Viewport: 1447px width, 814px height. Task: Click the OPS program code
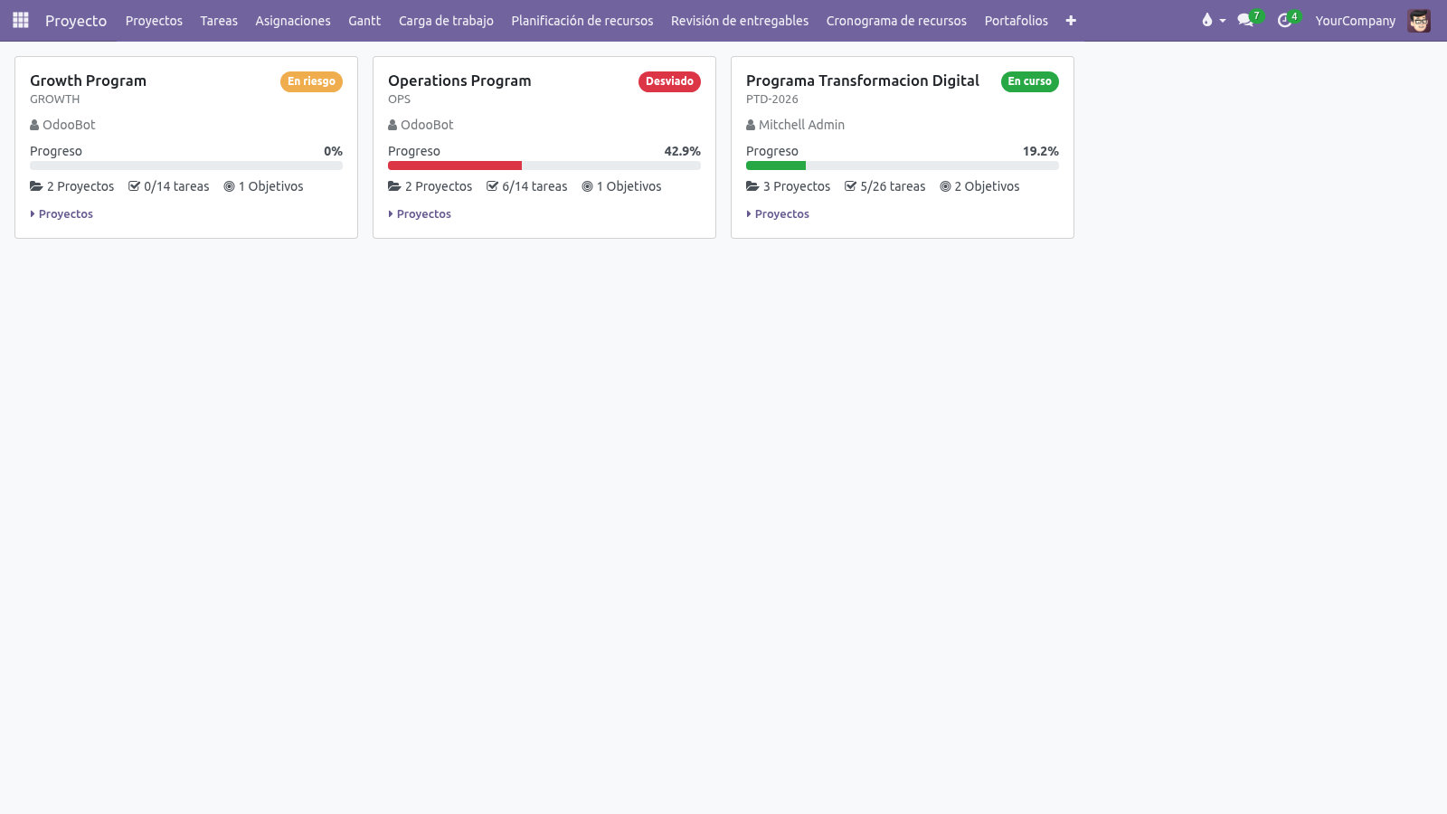pos(399,99)
